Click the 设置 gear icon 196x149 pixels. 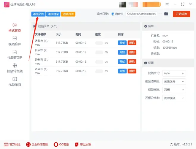pyautogui.click(x=146, y=63)
